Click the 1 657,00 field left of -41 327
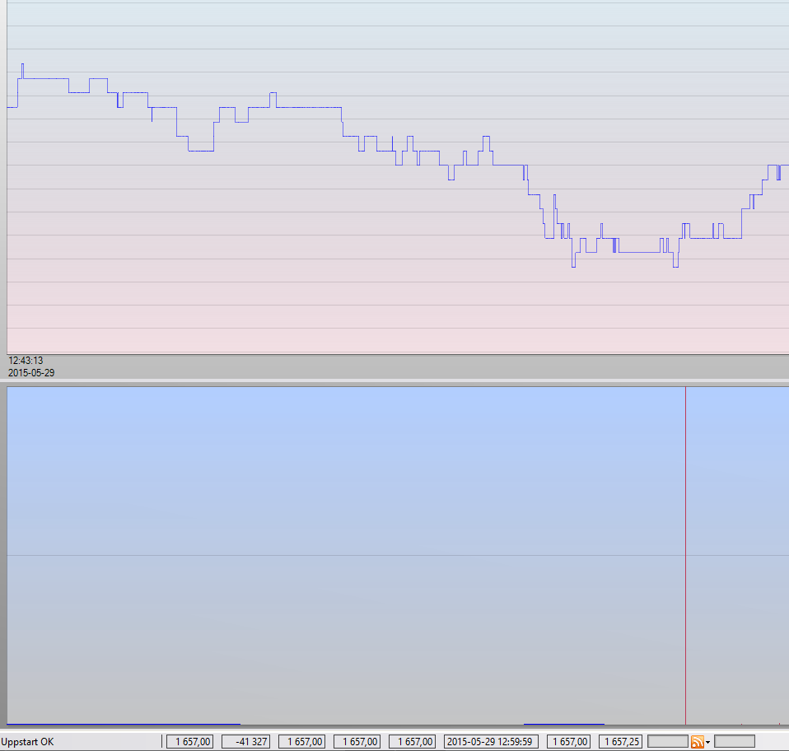The image size is (789, 751). (190, 742)
